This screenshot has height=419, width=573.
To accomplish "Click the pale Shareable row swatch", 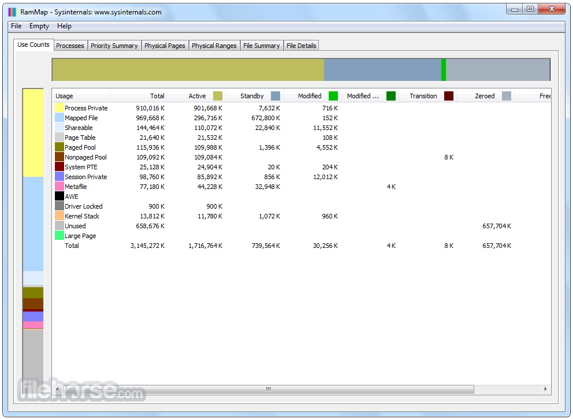I will point(59,128).
